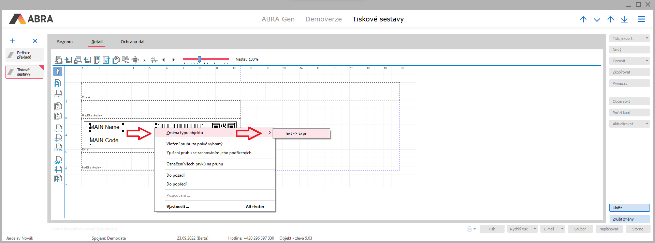Select the arrow pointer tool
The image size is (655, 243).
click(58, 71)
